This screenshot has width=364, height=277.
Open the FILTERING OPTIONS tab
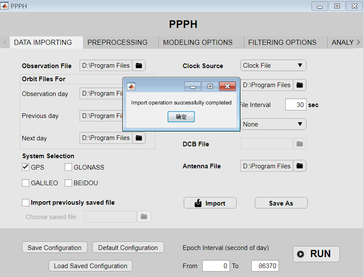(x=282, y=42)
